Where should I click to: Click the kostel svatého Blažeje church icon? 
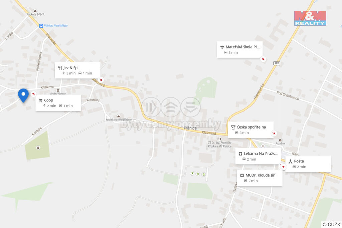[x=119, y=116]
